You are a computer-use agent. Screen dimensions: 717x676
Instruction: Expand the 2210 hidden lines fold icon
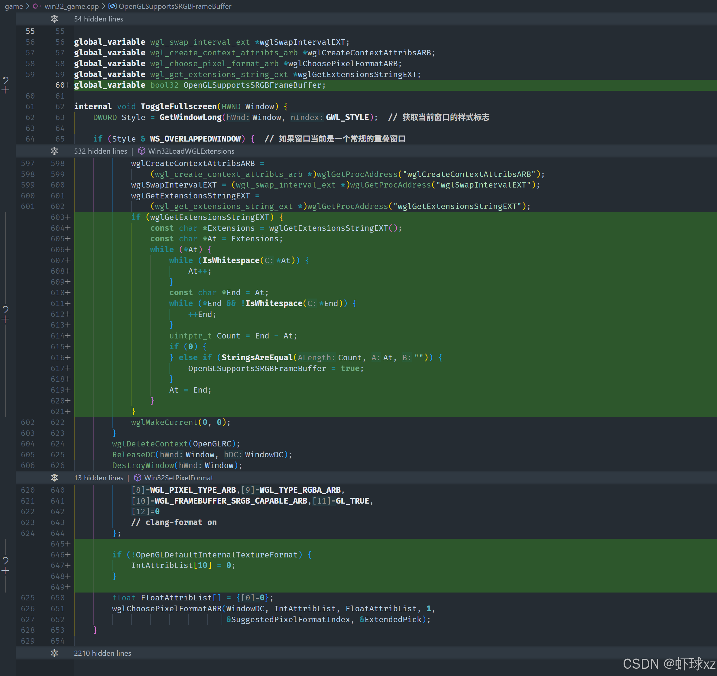point(54,653)
